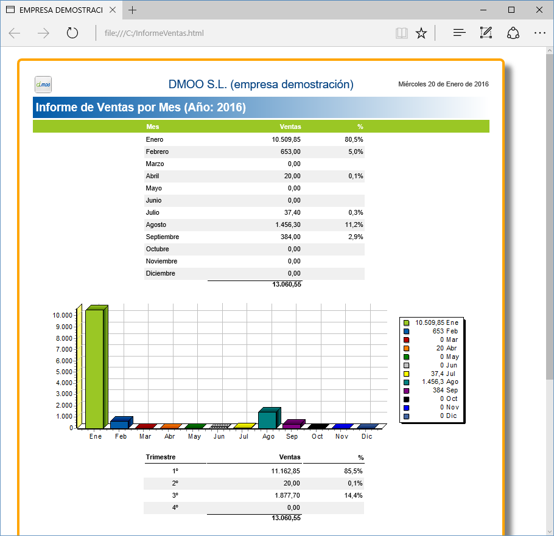The image size is (554, 536).
Task: Click the dmoo company logo
Action: pos(43,84)
